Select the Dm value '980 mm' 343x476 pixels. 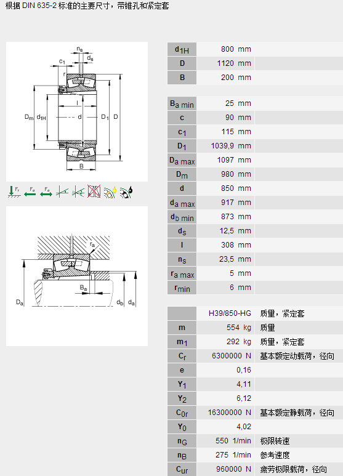(x=236, y=174)
